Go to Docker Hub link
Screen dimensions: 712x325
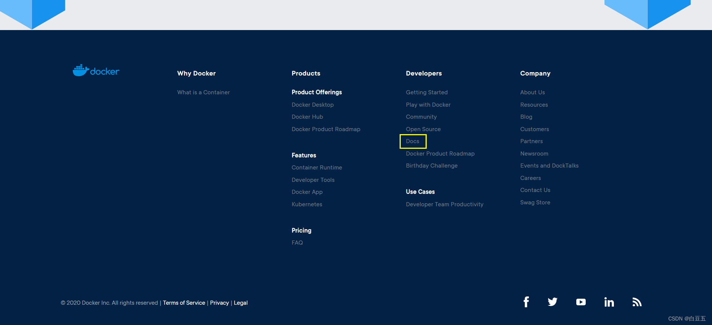point(308,117)
